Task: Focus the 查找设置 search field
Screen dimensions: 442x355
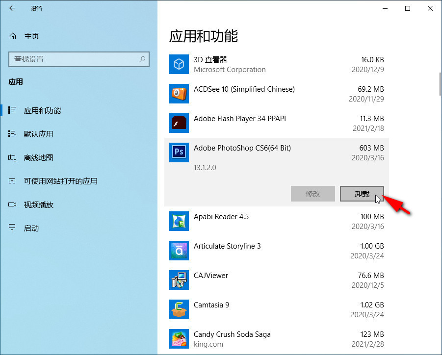Action: tap(79, 59)
